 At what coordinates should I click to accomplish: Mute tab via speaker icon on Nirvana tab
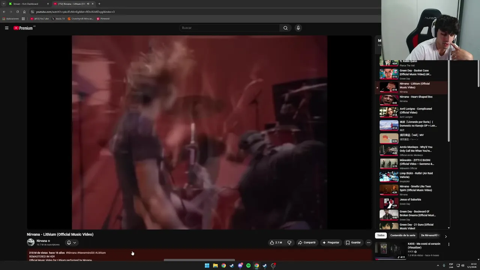[x=88, y=4]
